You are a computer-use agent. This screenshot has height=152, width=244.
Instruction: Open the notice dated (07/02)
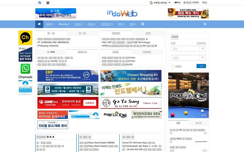(x=118, y=58)
